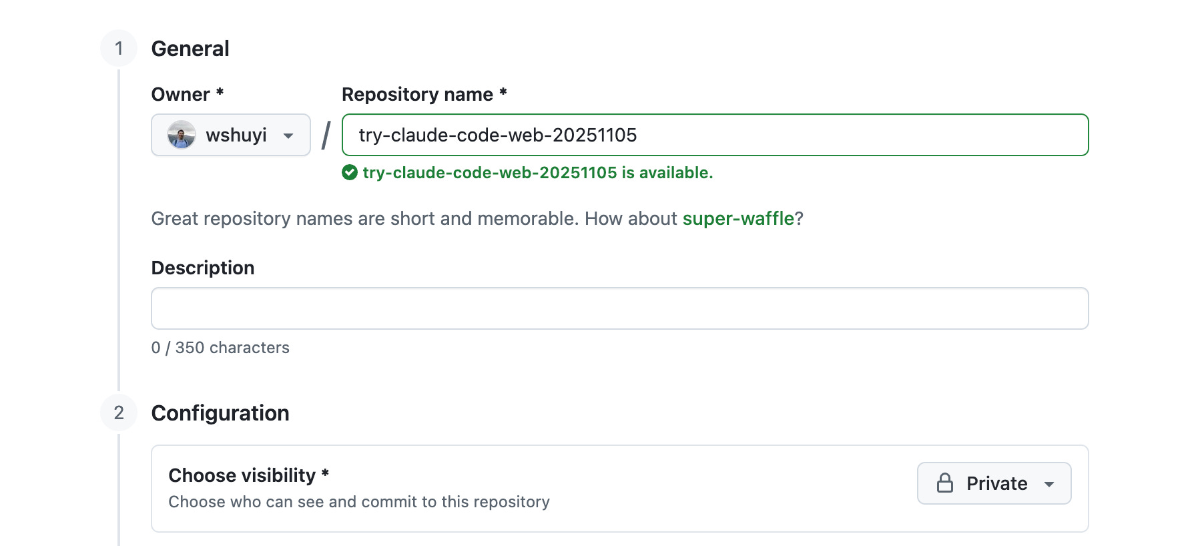Click the wshuyi avatar image
The height and width of the screenshot is (546, 1184).
182,135
